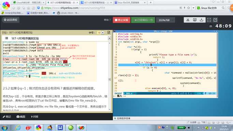Open the cartoon character taskbar icon
Image resolution: width=233 pixels, height=131 pixels.
click(x=49, y=128)
